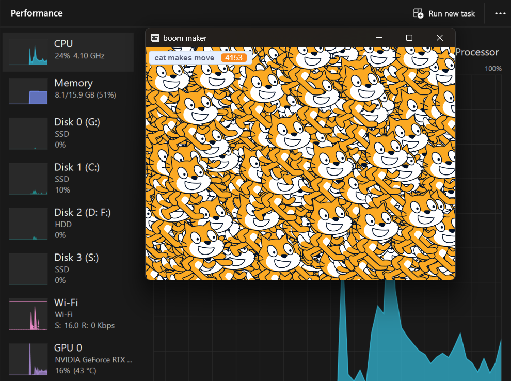Screen dimensions: 511x381
Task: Click the Disk 2 (D: F:) mini graph
Action: 28,224
